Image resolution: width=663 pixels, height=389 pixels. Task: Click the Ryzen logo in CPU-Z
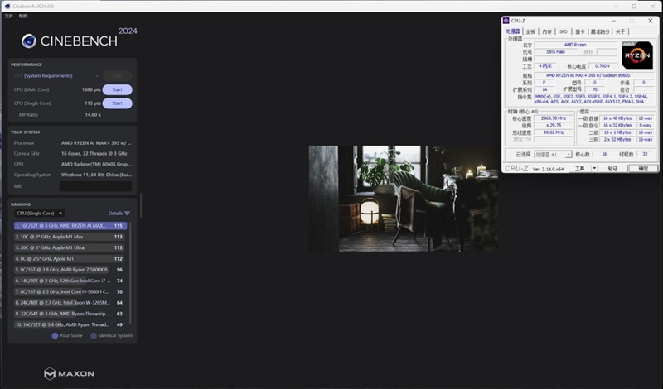pyautogui.click(x=636, y=55)
